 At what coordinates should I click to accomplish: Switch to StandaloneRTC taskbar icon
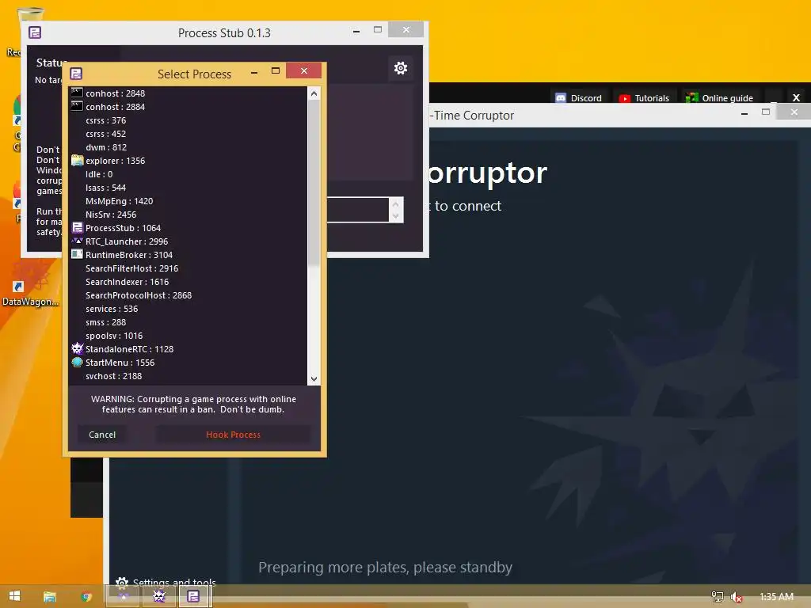click(158, 597)
